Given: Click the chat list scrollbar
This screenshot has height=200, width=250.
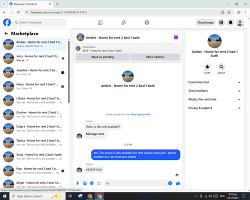Looking at the screenshot, I should point(69,71).
